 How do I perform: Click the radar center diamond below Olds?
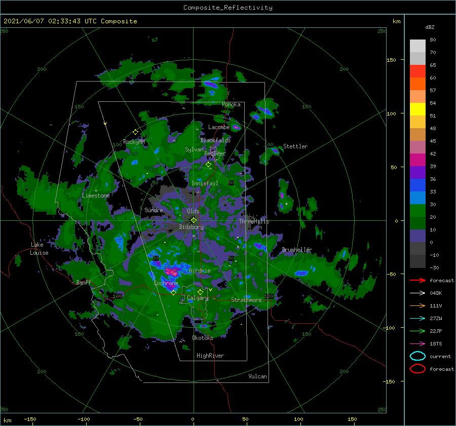pyautogui.click(x=194, y=220)
